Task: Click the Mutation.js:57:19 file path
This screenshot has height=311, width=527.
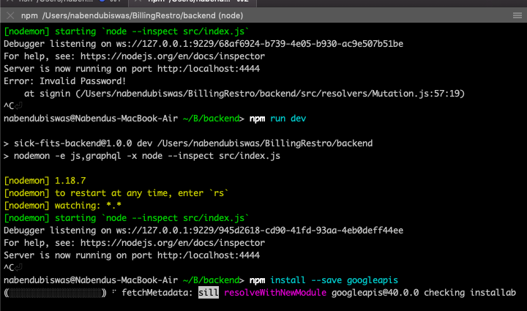Action: (x=270, y=94)
